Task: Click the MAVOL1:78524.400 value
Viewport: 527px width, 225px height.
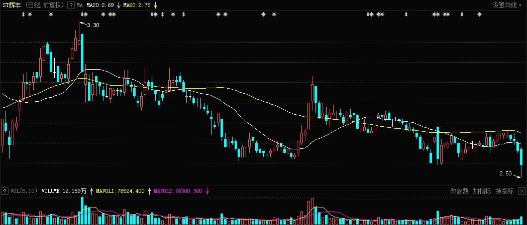Action: click(x=121, y=191)
